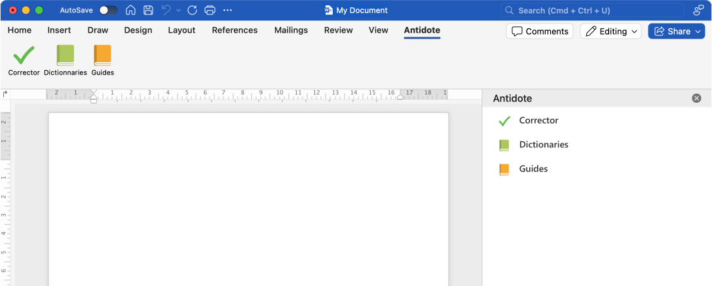Viewport: 712px width, 286px height.
Task: Open Dictionaries from the ribbon green book
Action: tap(66, 56)
